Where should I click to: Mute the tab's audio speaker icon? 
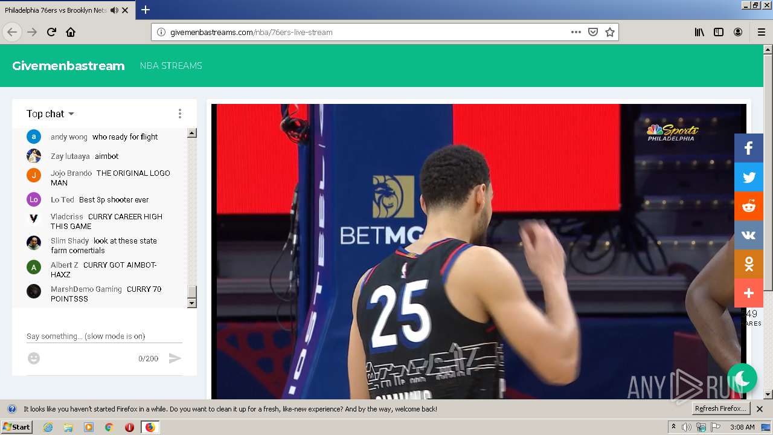[x=114, y=10]
